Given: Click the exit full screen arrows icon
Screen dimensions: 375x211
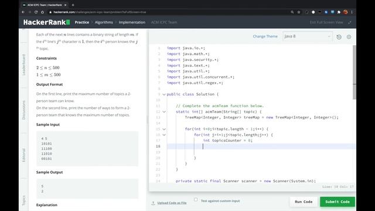Looking at the screenshot, I should (350, 22).
